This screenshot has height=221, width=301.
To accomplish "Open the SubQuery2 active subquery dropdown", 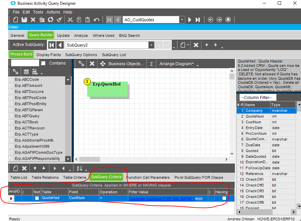I will tap(151, 45).
